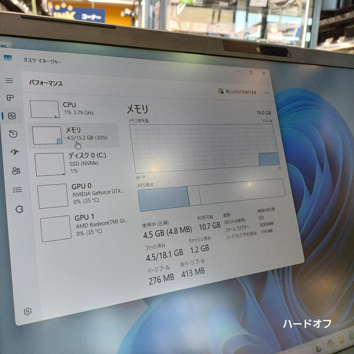Image resolution: width=354 pixels, height=354 pixels.
Task: Click the committed value 4.5/18.1 GB
Action: click(x=164, y=255)
